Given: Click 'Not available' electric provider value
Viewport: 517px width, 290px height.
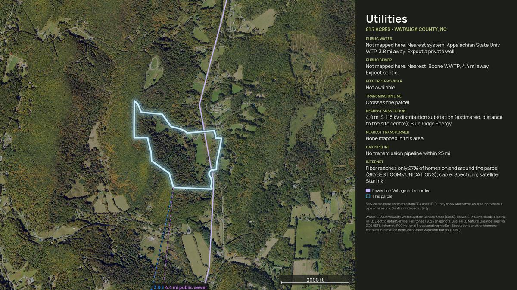Looking at the screenshot, I should pos(380,88).
